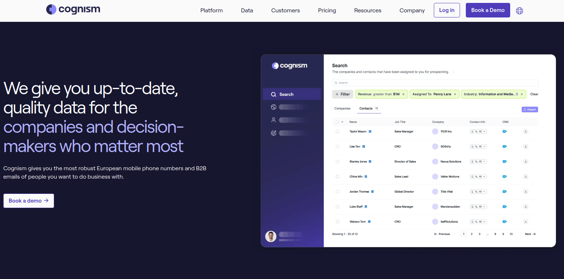Image resolution: width=564 pixels, height=279 pixels.
Task: Click Salesforce CRM icon in Lisa Terr row
Action: point(504,147)
